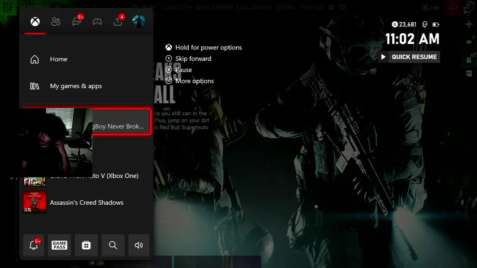Click the My games & apps library icon
The height and width of the screenshot is (268, 477).
tap(35, 86)
